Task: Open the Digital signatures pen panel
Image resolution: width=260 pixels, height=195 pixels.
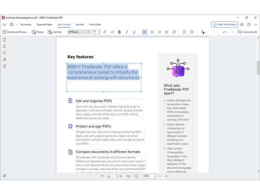Action: [5, 66]
